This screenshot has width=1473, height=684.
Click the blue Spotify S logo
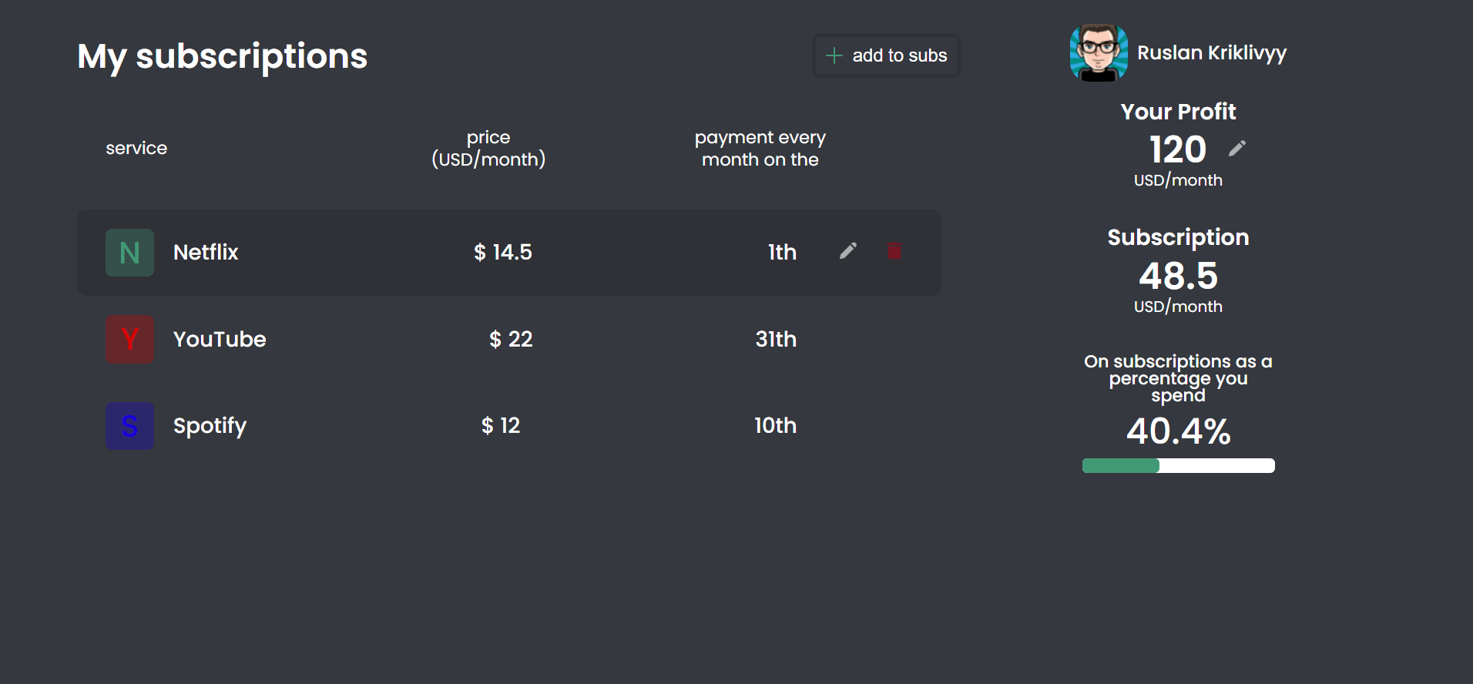(x=129, y=426)
